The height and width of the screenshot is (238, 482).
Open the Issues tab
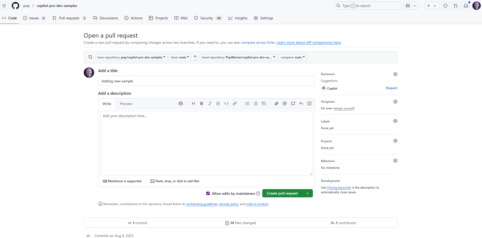34,18
